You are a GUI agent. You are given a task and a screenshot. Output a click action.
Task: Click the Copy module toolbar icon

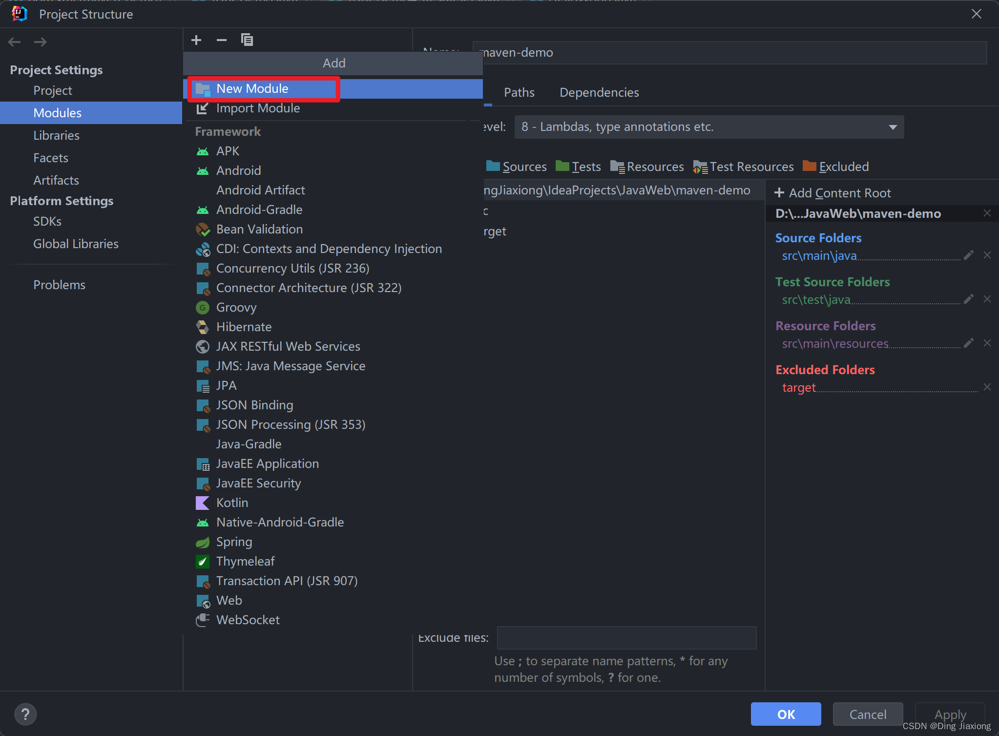pyautogui.click(x=247, y=40)
